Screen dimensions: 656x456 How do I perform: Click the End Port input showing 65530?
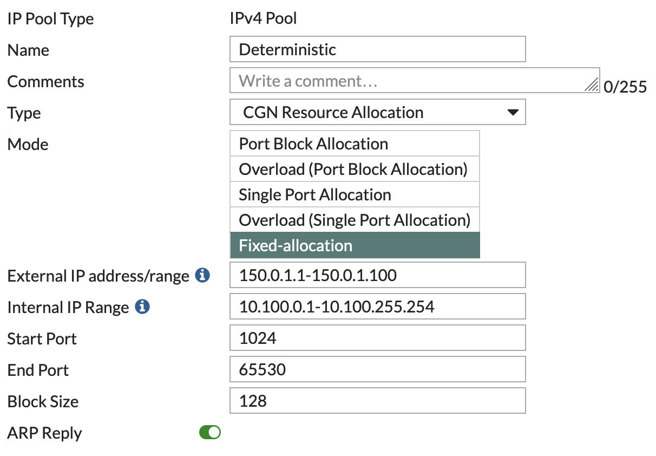[378, 369]
